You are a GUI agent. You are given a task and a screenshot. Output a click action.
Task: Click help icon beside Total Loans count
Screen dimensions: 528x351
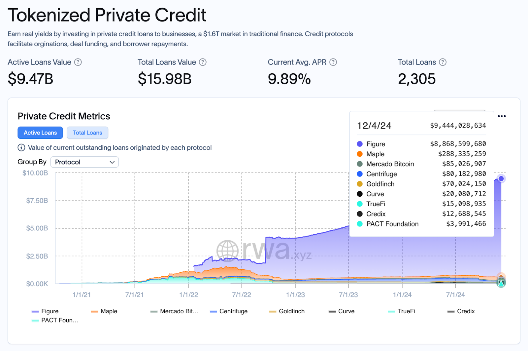point(443,62)
